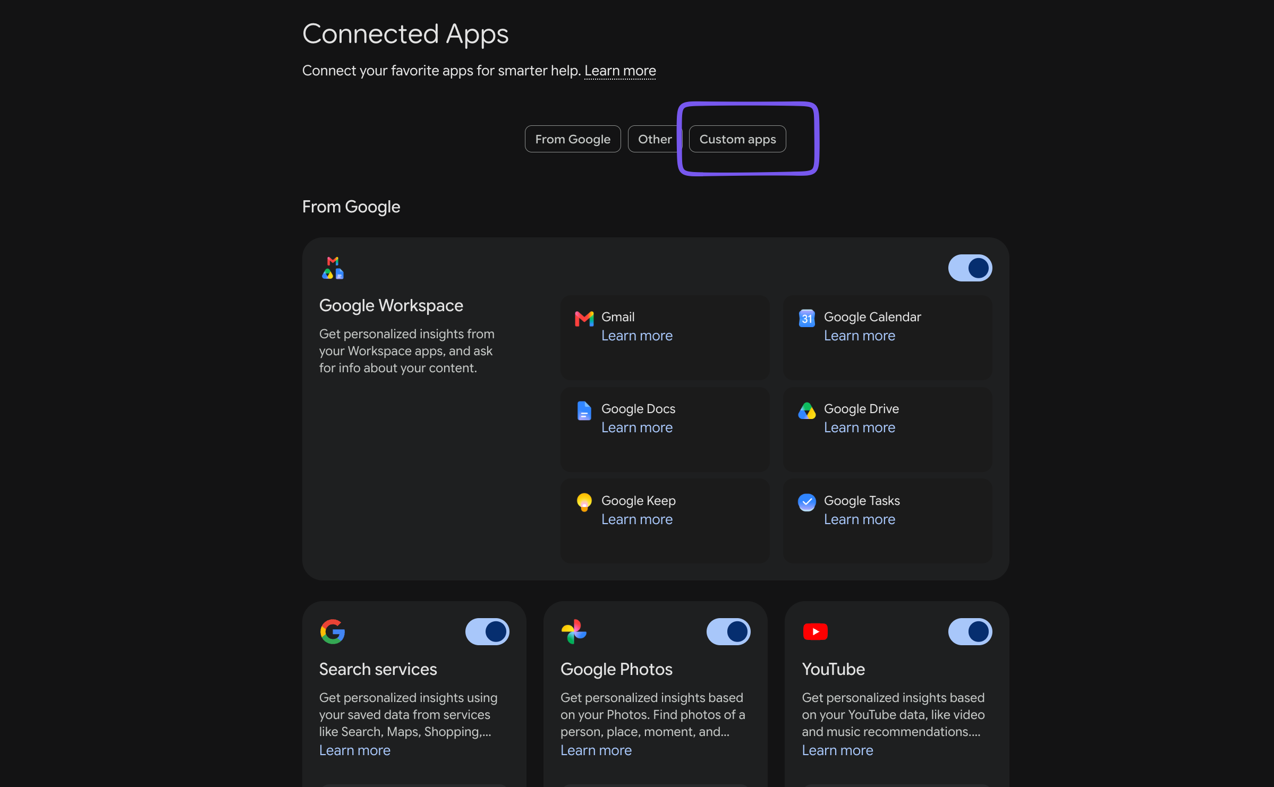
Task: Click the Connected Apps page heading
Action: pos(405,35)
